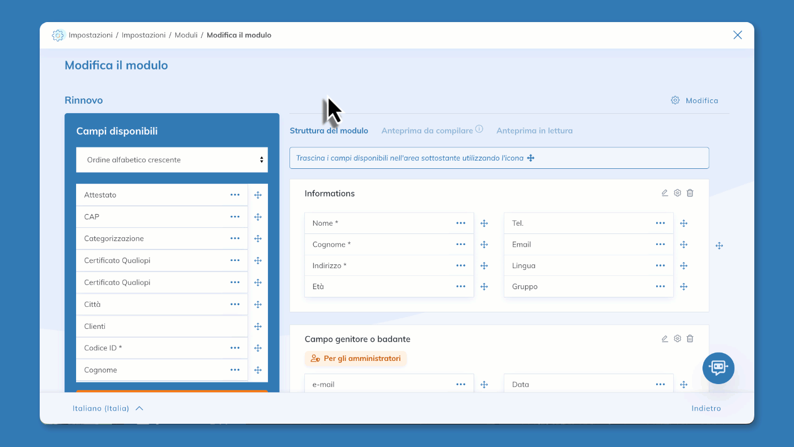Open the Ordine alfabetico crescente dropdown
Image resolution: width=794 pixels, height=447 pixels.
coord(172,160)
